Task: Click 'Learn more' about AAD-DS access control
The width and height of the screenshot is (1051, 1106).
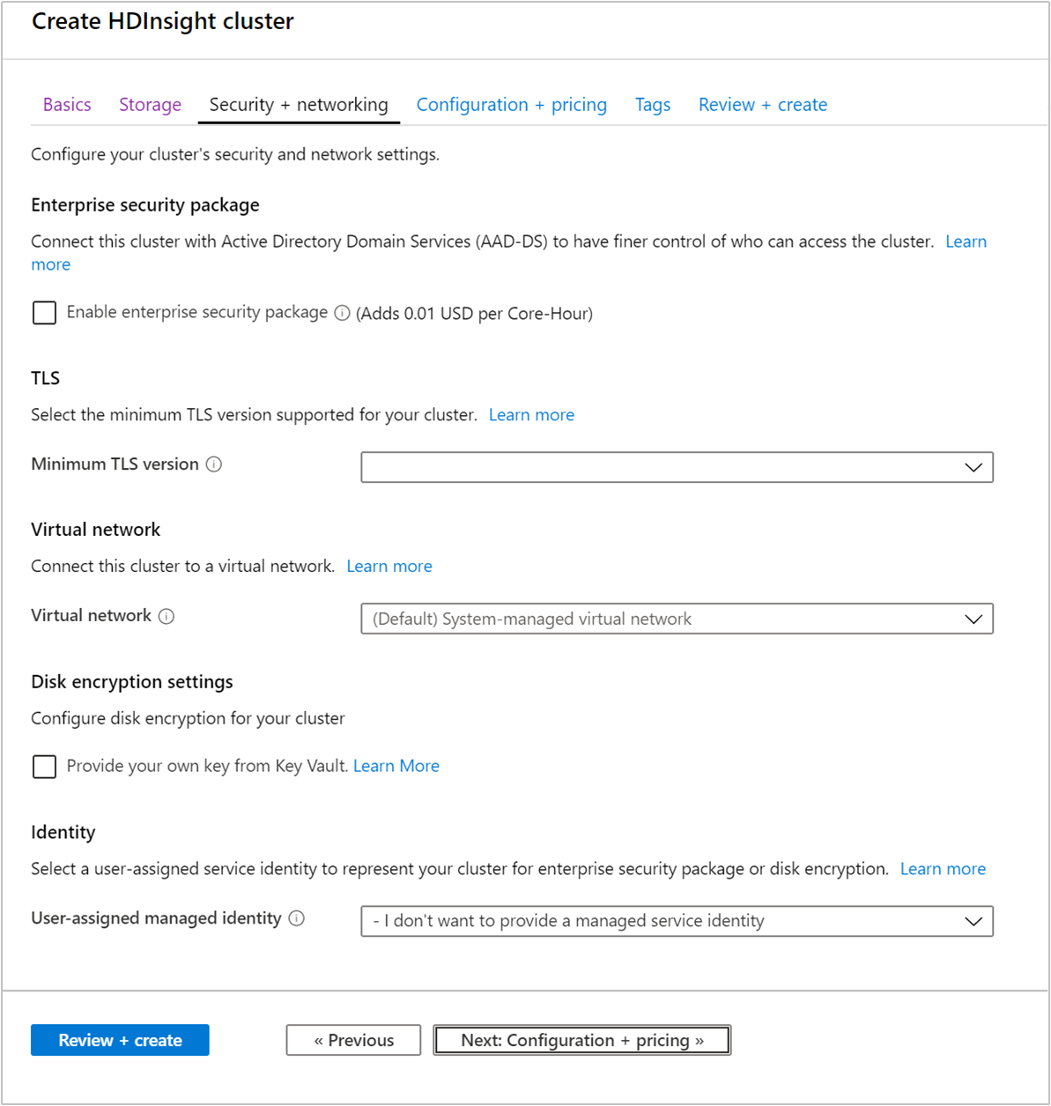Action: point(966,241)
